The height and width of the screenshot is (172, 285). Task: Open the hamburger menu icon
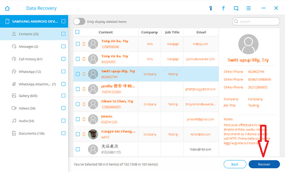[249, 8]
